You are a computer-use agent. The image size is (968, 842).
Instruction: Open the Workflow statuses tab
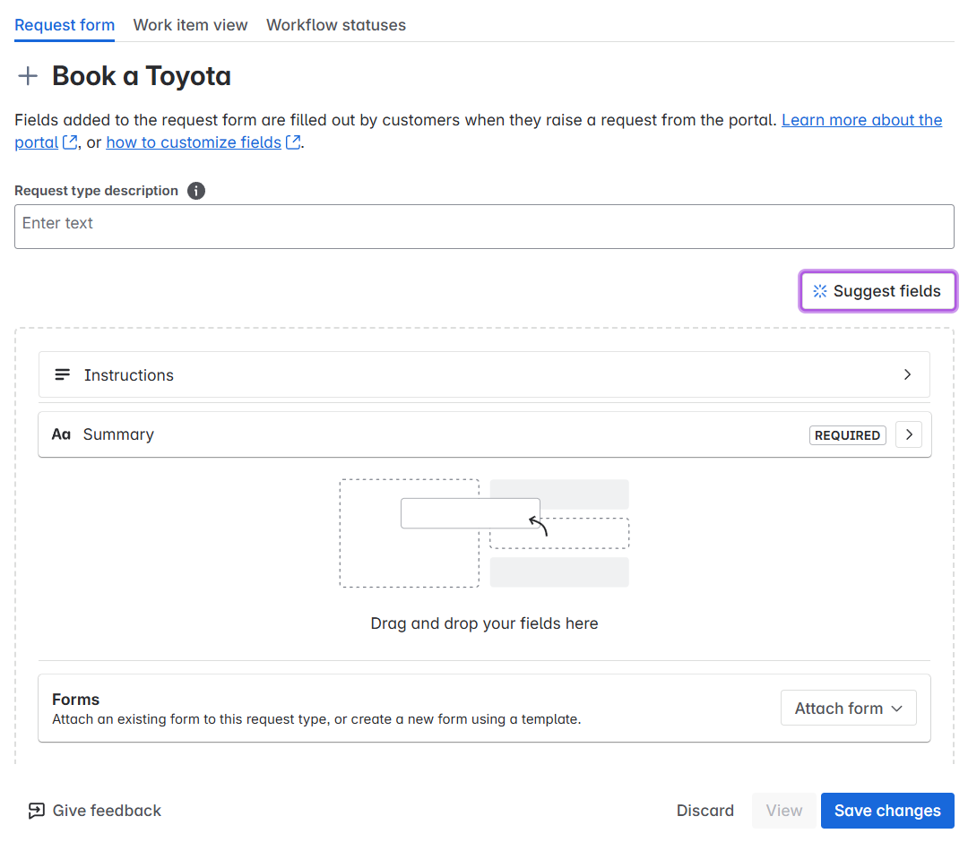coord(335,25)
